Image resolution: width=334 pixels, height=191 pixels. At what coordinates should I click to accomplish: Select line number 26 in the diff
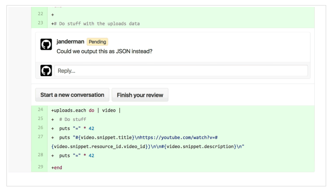(x=41, y=127)
